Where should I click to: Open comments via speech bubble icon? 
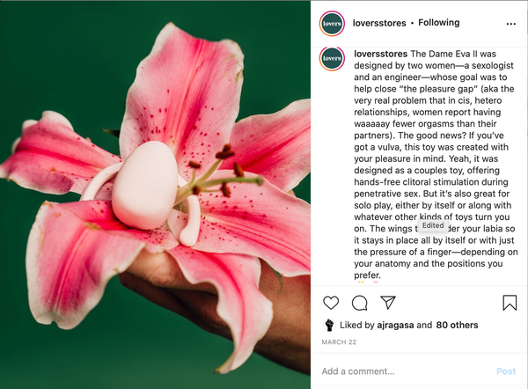point(359,303)
